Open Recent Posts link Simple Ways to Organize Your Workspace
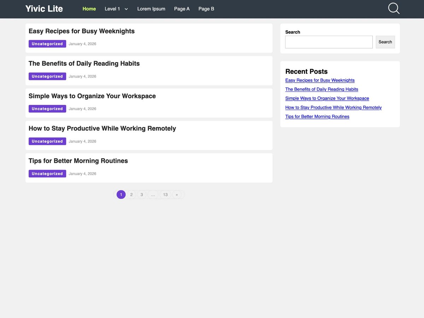 click(x=327, y=99)
